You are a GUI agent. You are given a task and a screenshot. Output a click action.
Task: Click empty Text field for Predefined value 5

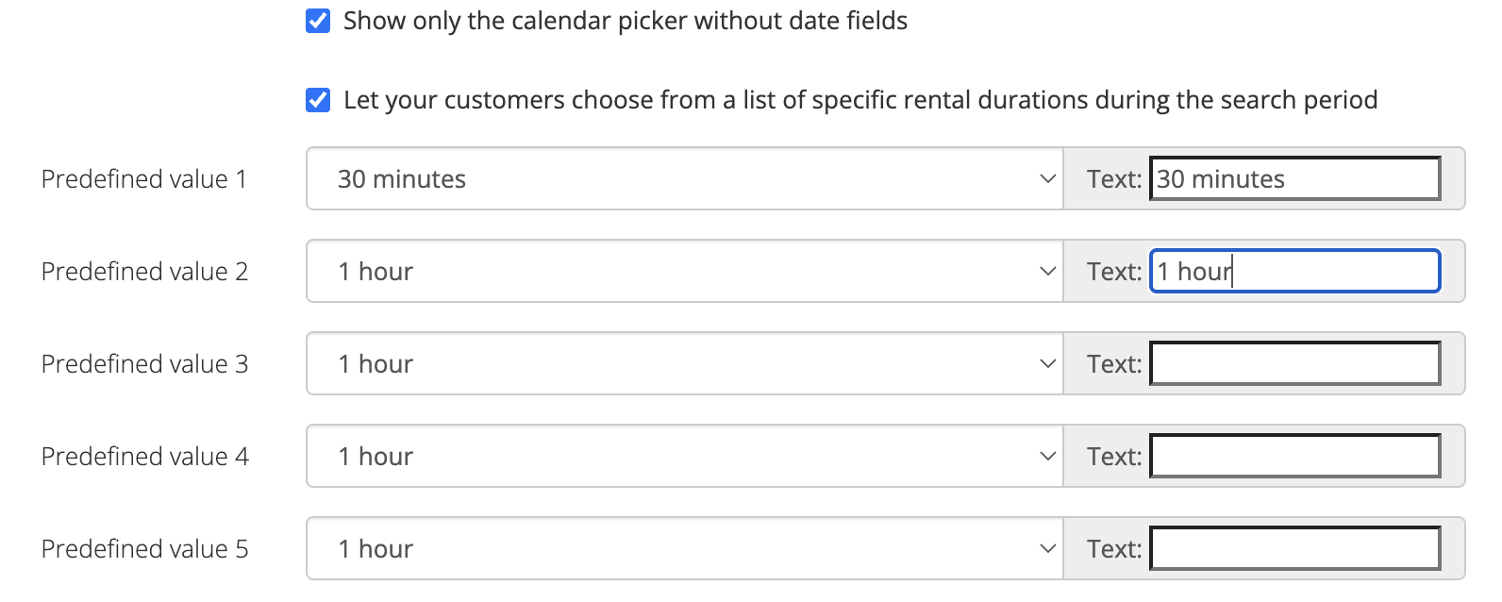click(x=1294, y=548)
